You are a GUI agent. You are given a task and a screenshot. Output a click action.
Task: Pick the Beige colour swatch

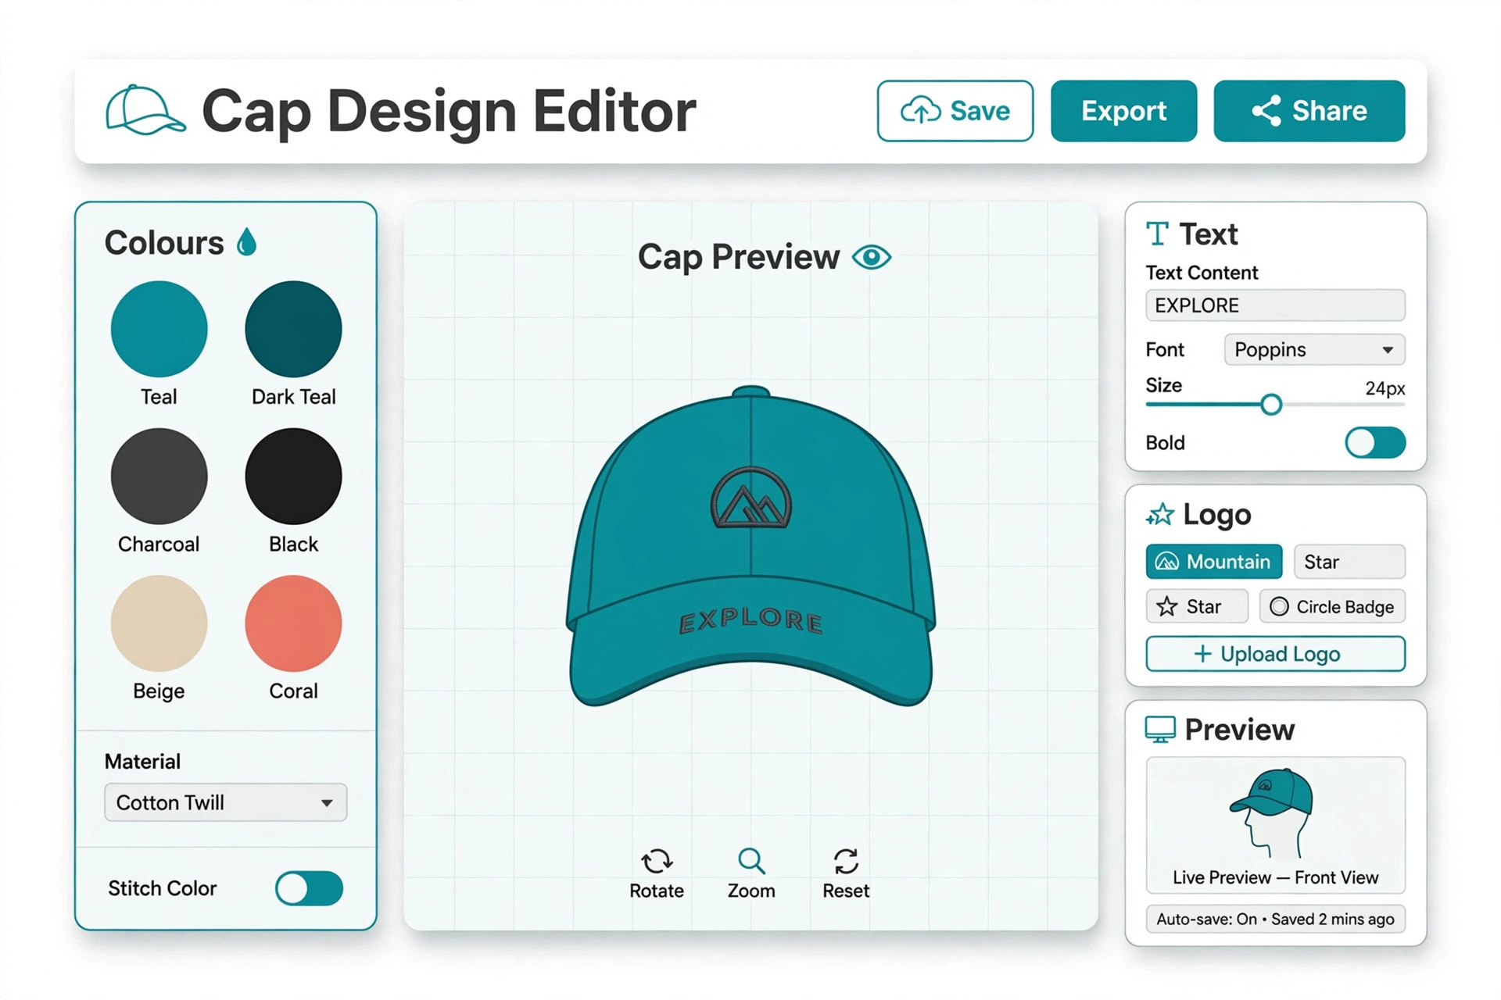[x=159, y=623]
